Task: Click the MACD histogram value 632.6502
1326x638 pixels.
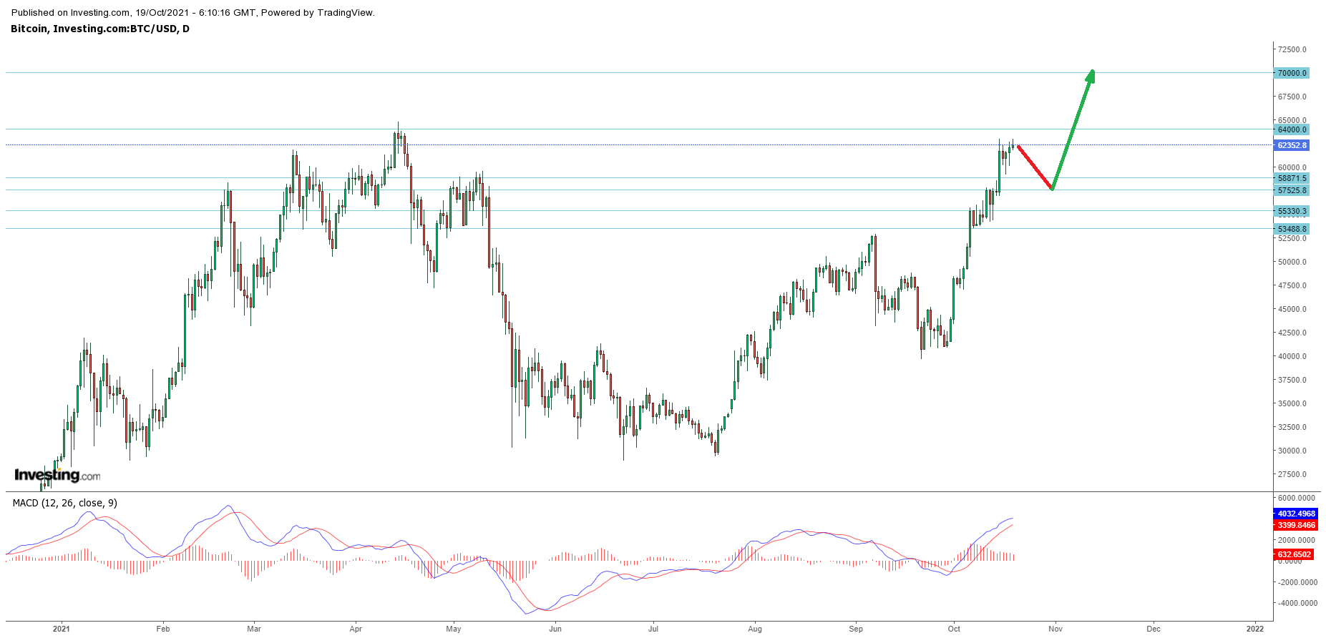Action: (1294, 554)
